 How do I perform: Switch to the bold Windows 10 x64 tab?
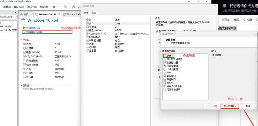pyautogui.click(x=47, y=14)
